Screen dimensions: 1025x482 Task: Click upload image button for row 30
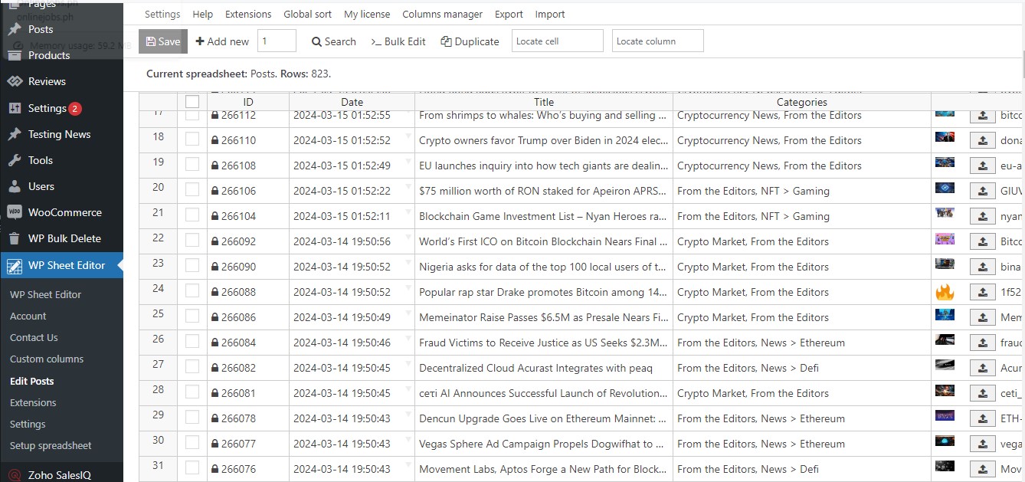click(x=982, y=444)
